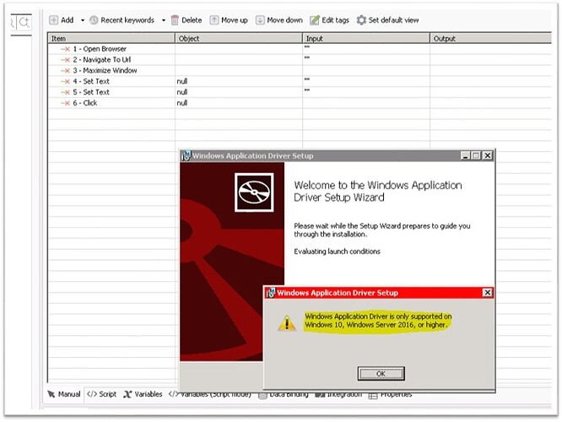Click the Delete toolbar button

coord(186,20)
